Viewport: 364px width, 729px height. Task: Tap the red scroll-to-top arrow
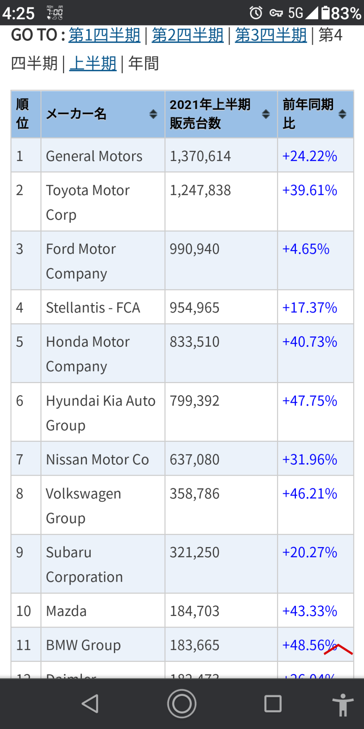pos(339,649)
